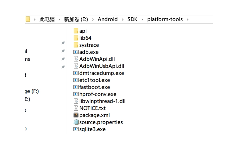Click the NOTICE.txt text file icon

pyautogui.click(x=76, y=108)
